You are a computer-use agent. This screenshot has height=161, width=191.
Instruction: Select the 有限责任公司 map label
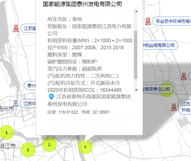click(x=158, y=89)
